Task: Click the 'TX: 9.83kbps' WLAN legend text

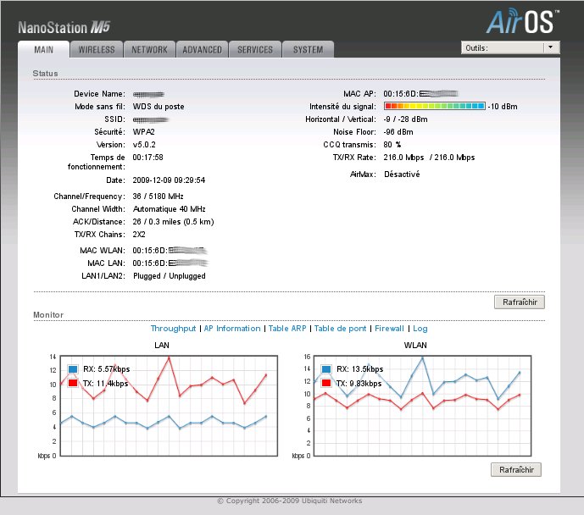Action: coord(359,383)
